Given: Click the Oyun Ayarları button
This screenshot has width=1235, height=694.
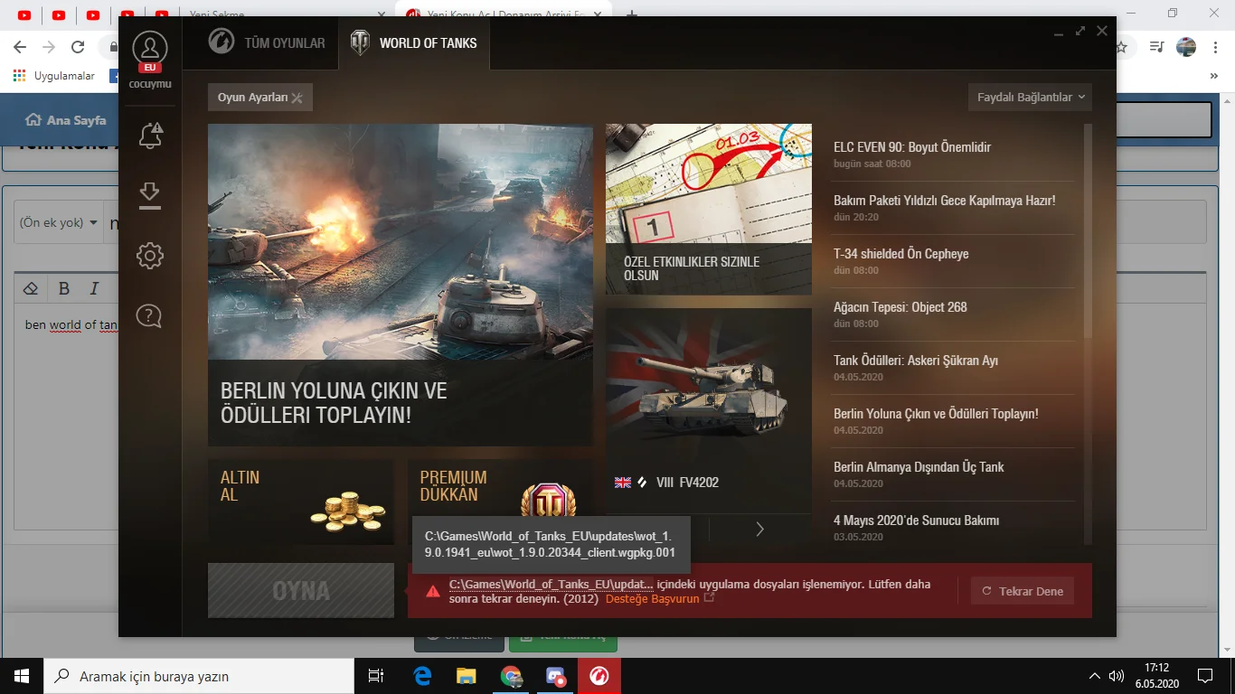Looking at the screenshot, I should click(260, 98).
